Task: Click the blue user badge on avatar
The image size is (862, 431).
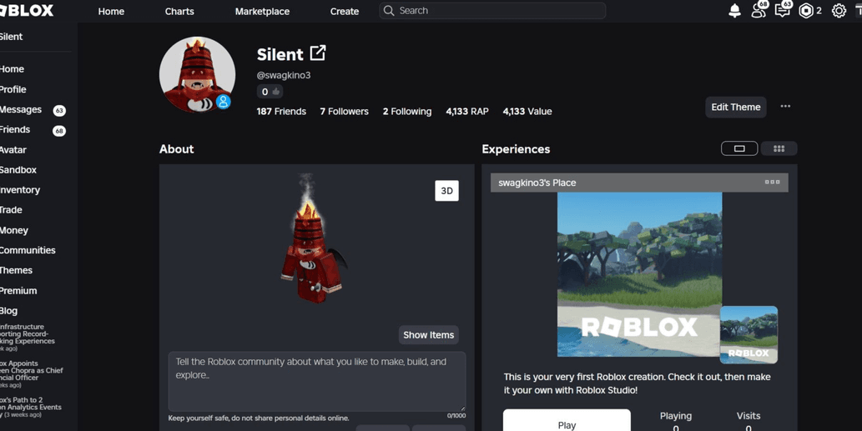Action: pos(223,102)
